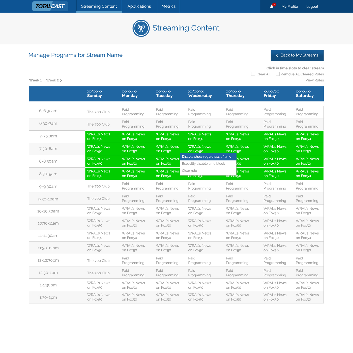The height and width of the screenshot is (353, 353).
Task: Choose Disable show regardless of time
Action: 208,157
